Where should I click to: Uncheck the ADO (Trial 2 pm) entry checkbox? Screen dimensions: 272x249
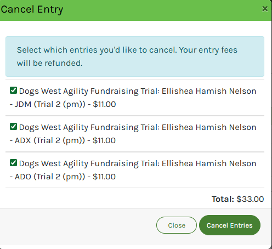[13, 163]
